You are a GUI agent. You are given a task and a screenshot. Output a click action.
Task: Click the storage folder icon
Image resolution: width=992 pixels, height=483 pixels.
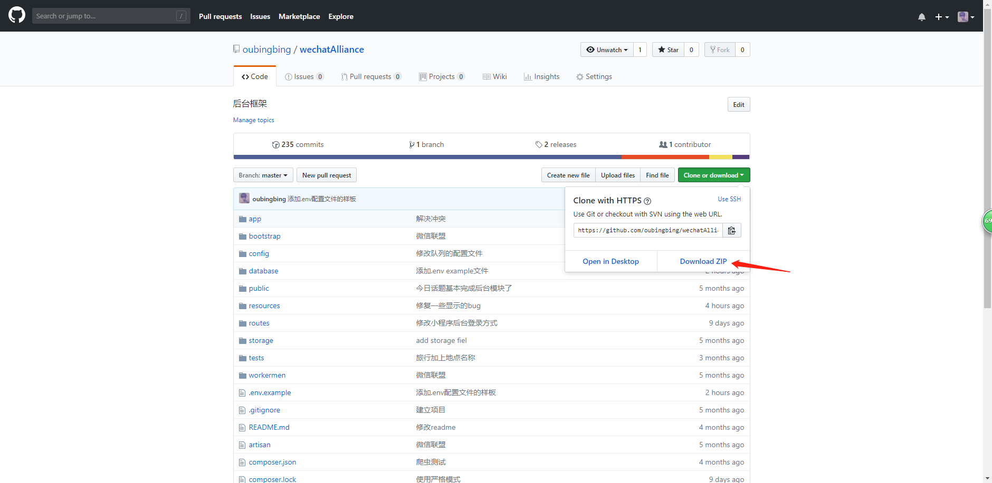pos(243,340)
